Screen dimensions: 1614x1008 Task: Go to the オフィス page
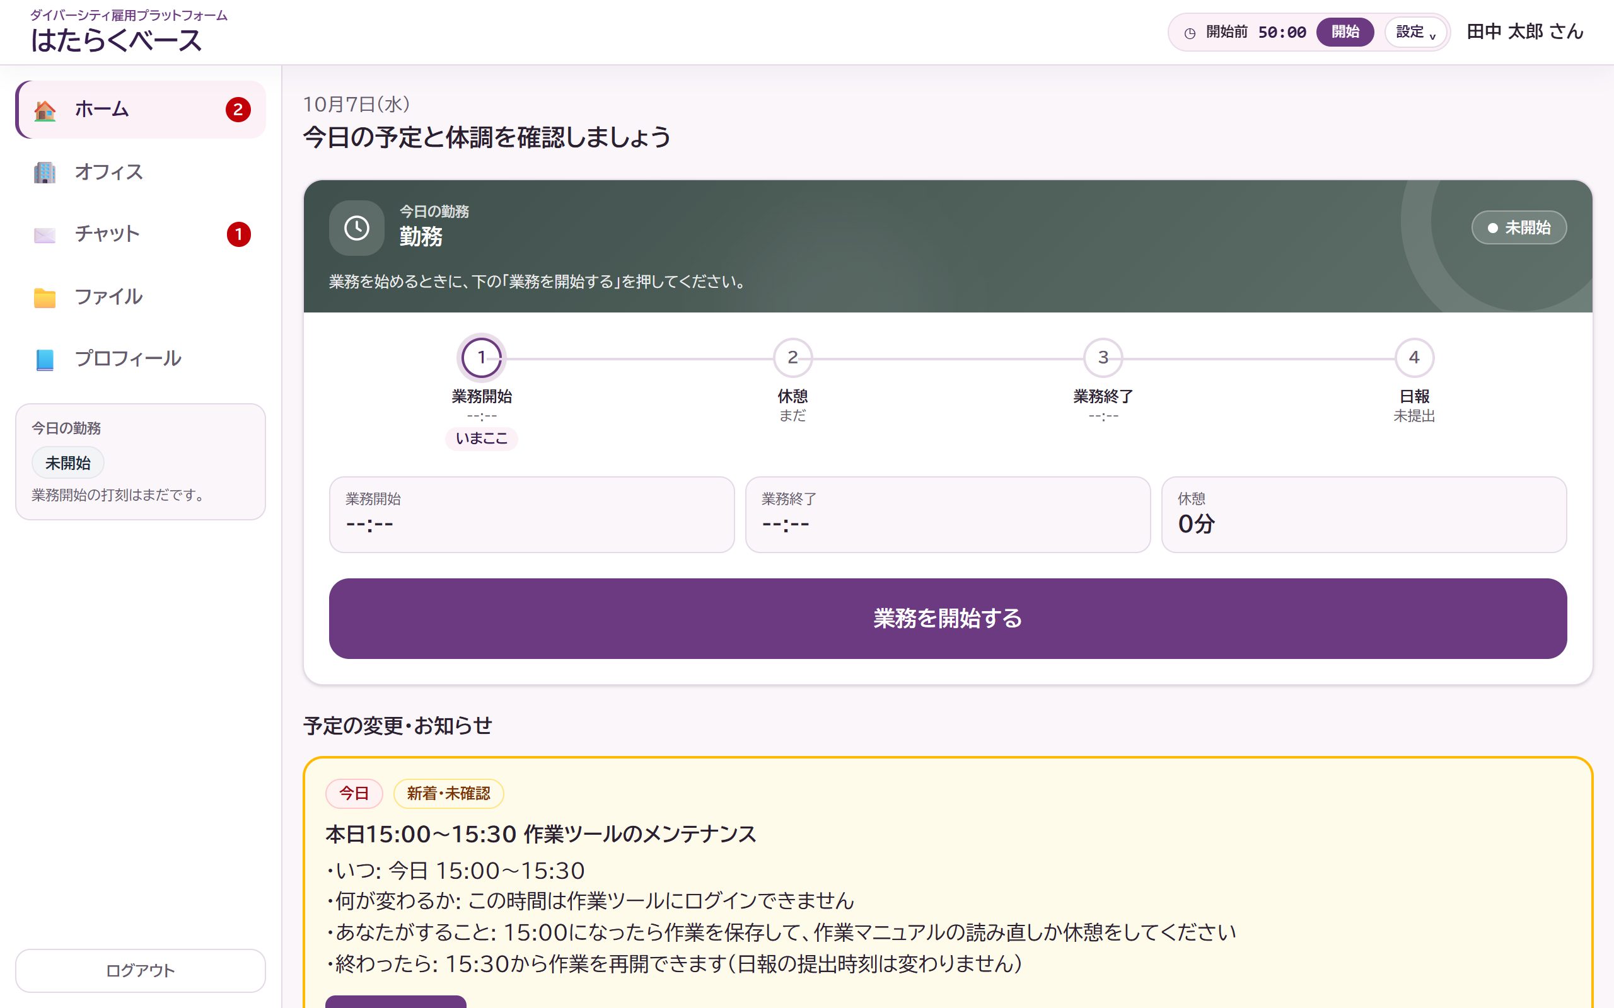141,172
